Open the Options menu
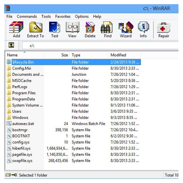The height and width of the screenshot is (183, 183). click(82, 16)
